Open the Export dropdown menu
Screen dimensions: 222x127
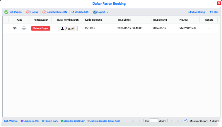[101, 12]
